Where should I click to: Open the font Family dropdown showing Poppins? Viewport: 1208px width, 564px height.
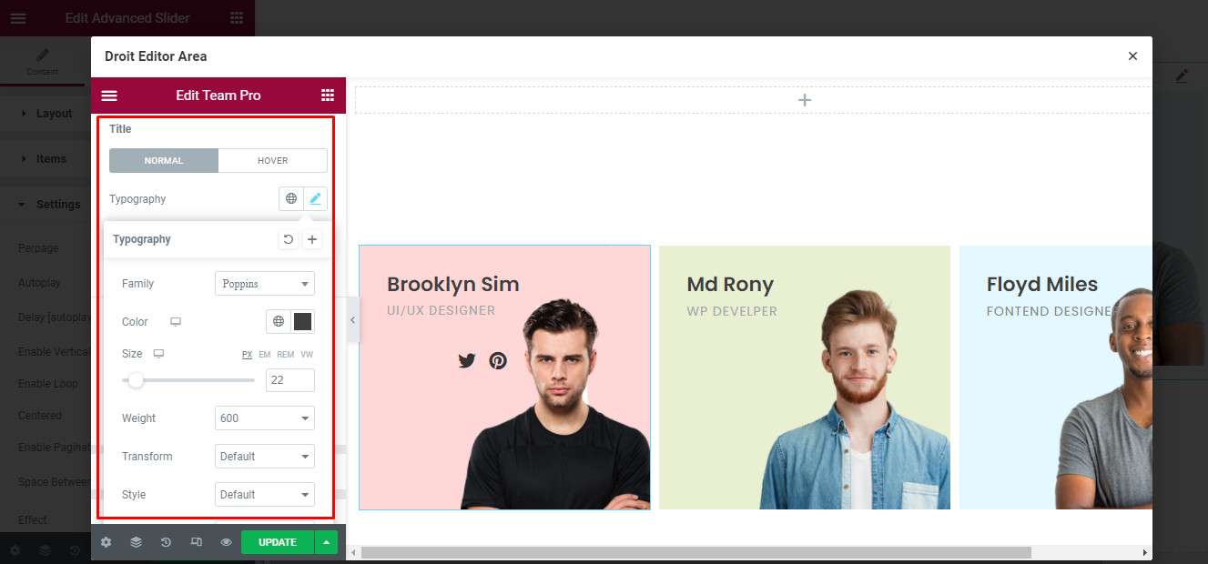click(265, 284)
